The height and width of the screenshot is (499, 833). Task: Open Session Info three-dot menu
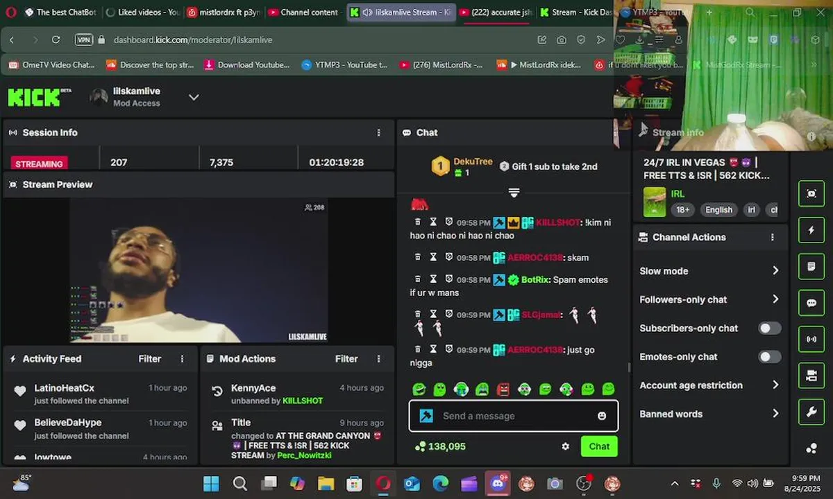click(x=379, y=132)
